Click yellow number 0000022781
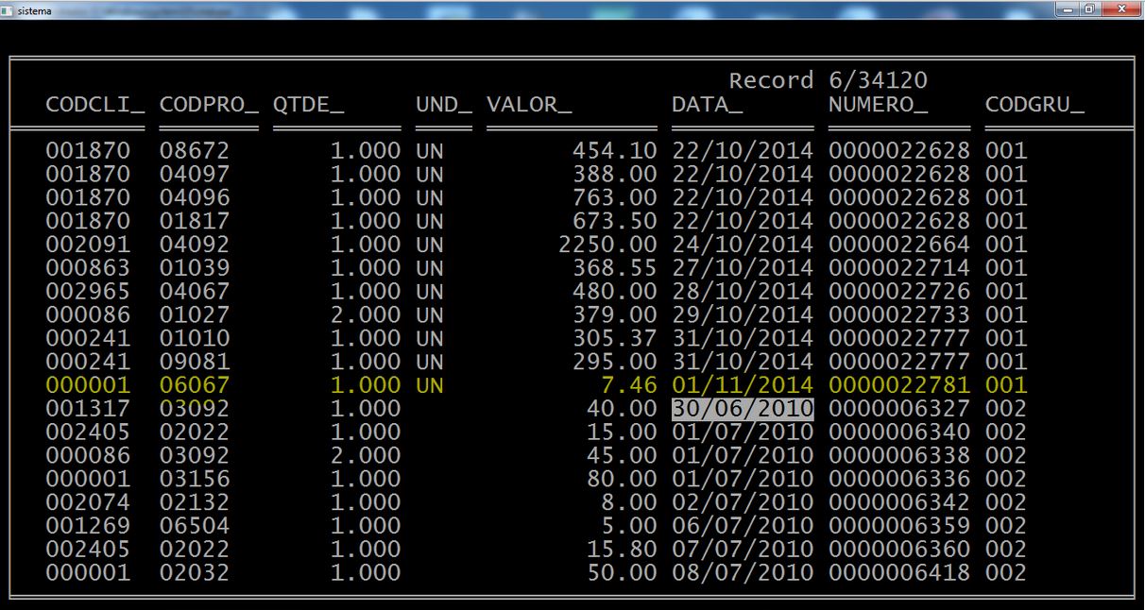This screenshot has width=1145, height=610. 899,385
